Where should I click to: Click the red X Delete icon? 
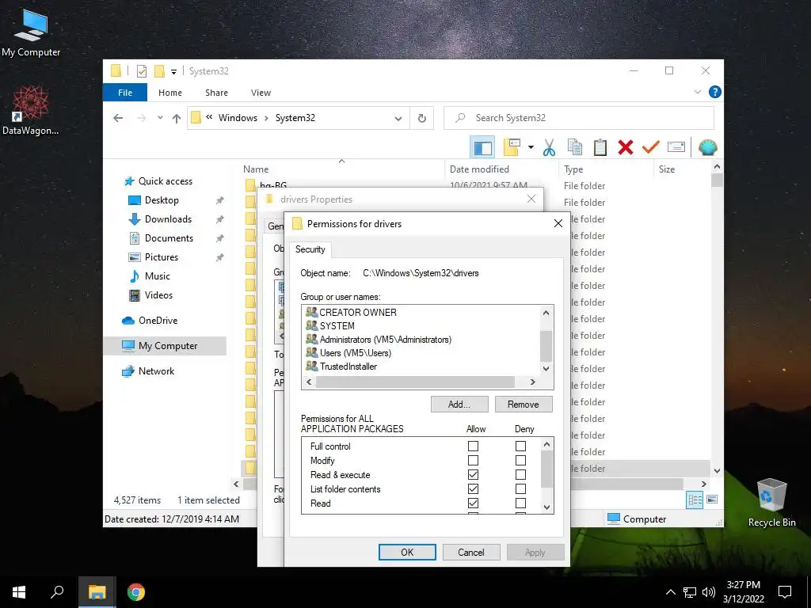(626, 147)
